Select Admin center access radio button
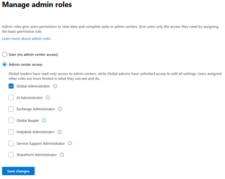 (5, 65)
